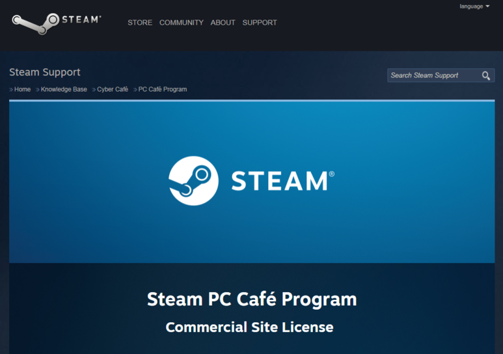This screenshot has height=354, width=503.
Task: Click the large Steam banner image
Action: [x=252, y=182]
